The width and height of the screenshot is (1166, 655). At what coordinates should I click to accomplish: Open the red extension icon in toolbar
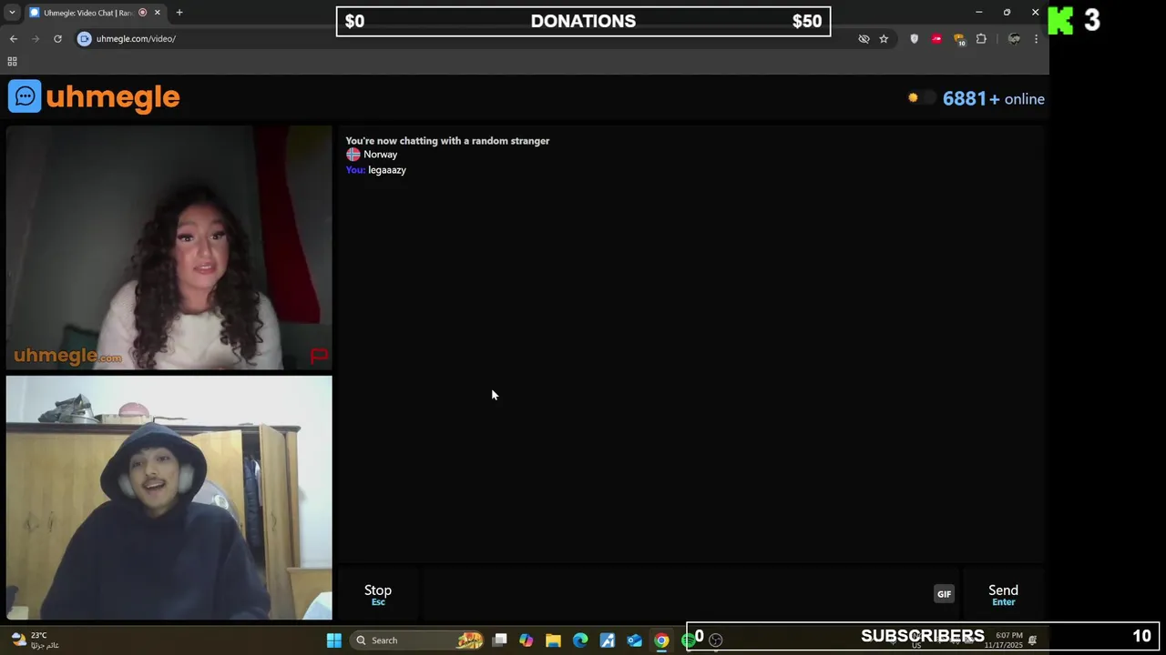936,39
